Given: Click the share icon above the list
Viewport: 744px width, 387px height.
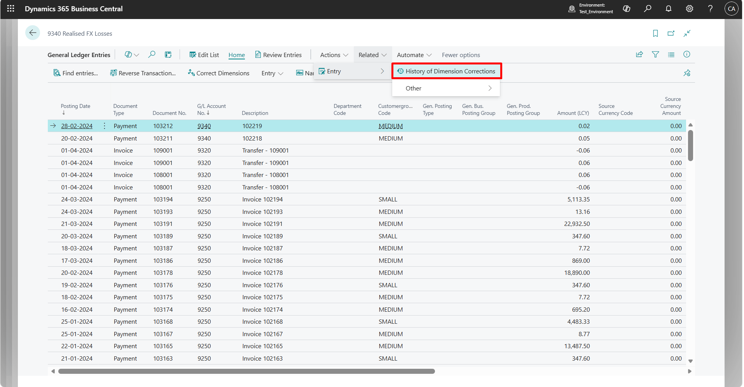Looking at the screenshot, I should [639, 55].
